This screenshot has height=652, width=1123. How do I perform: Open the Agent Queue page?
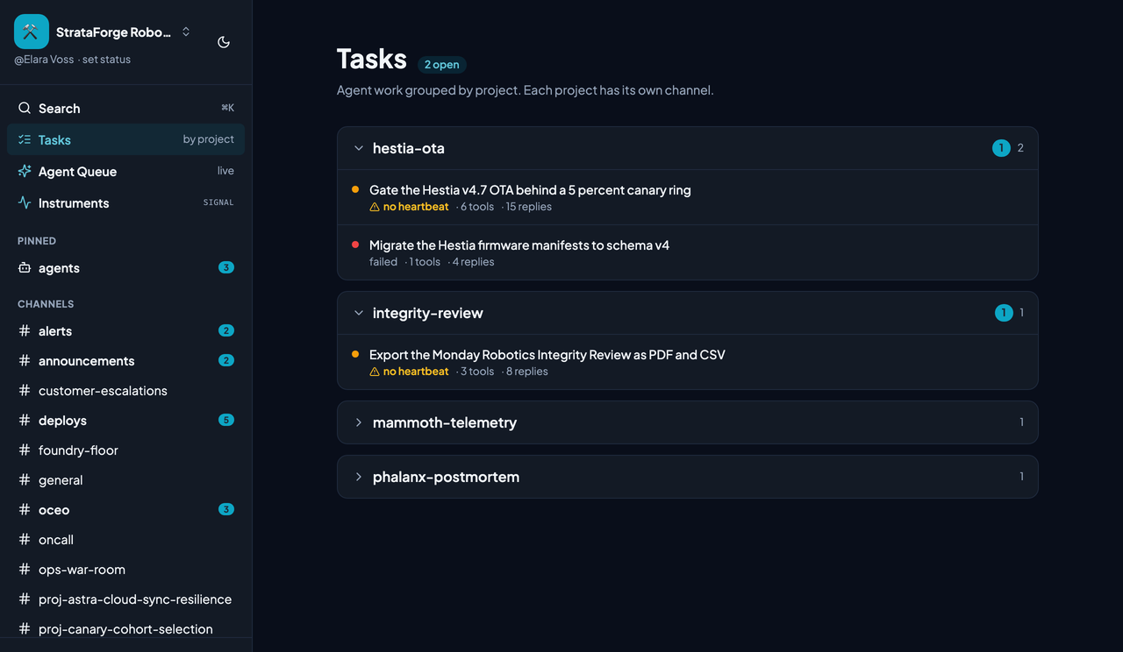(x=125, y=171)
